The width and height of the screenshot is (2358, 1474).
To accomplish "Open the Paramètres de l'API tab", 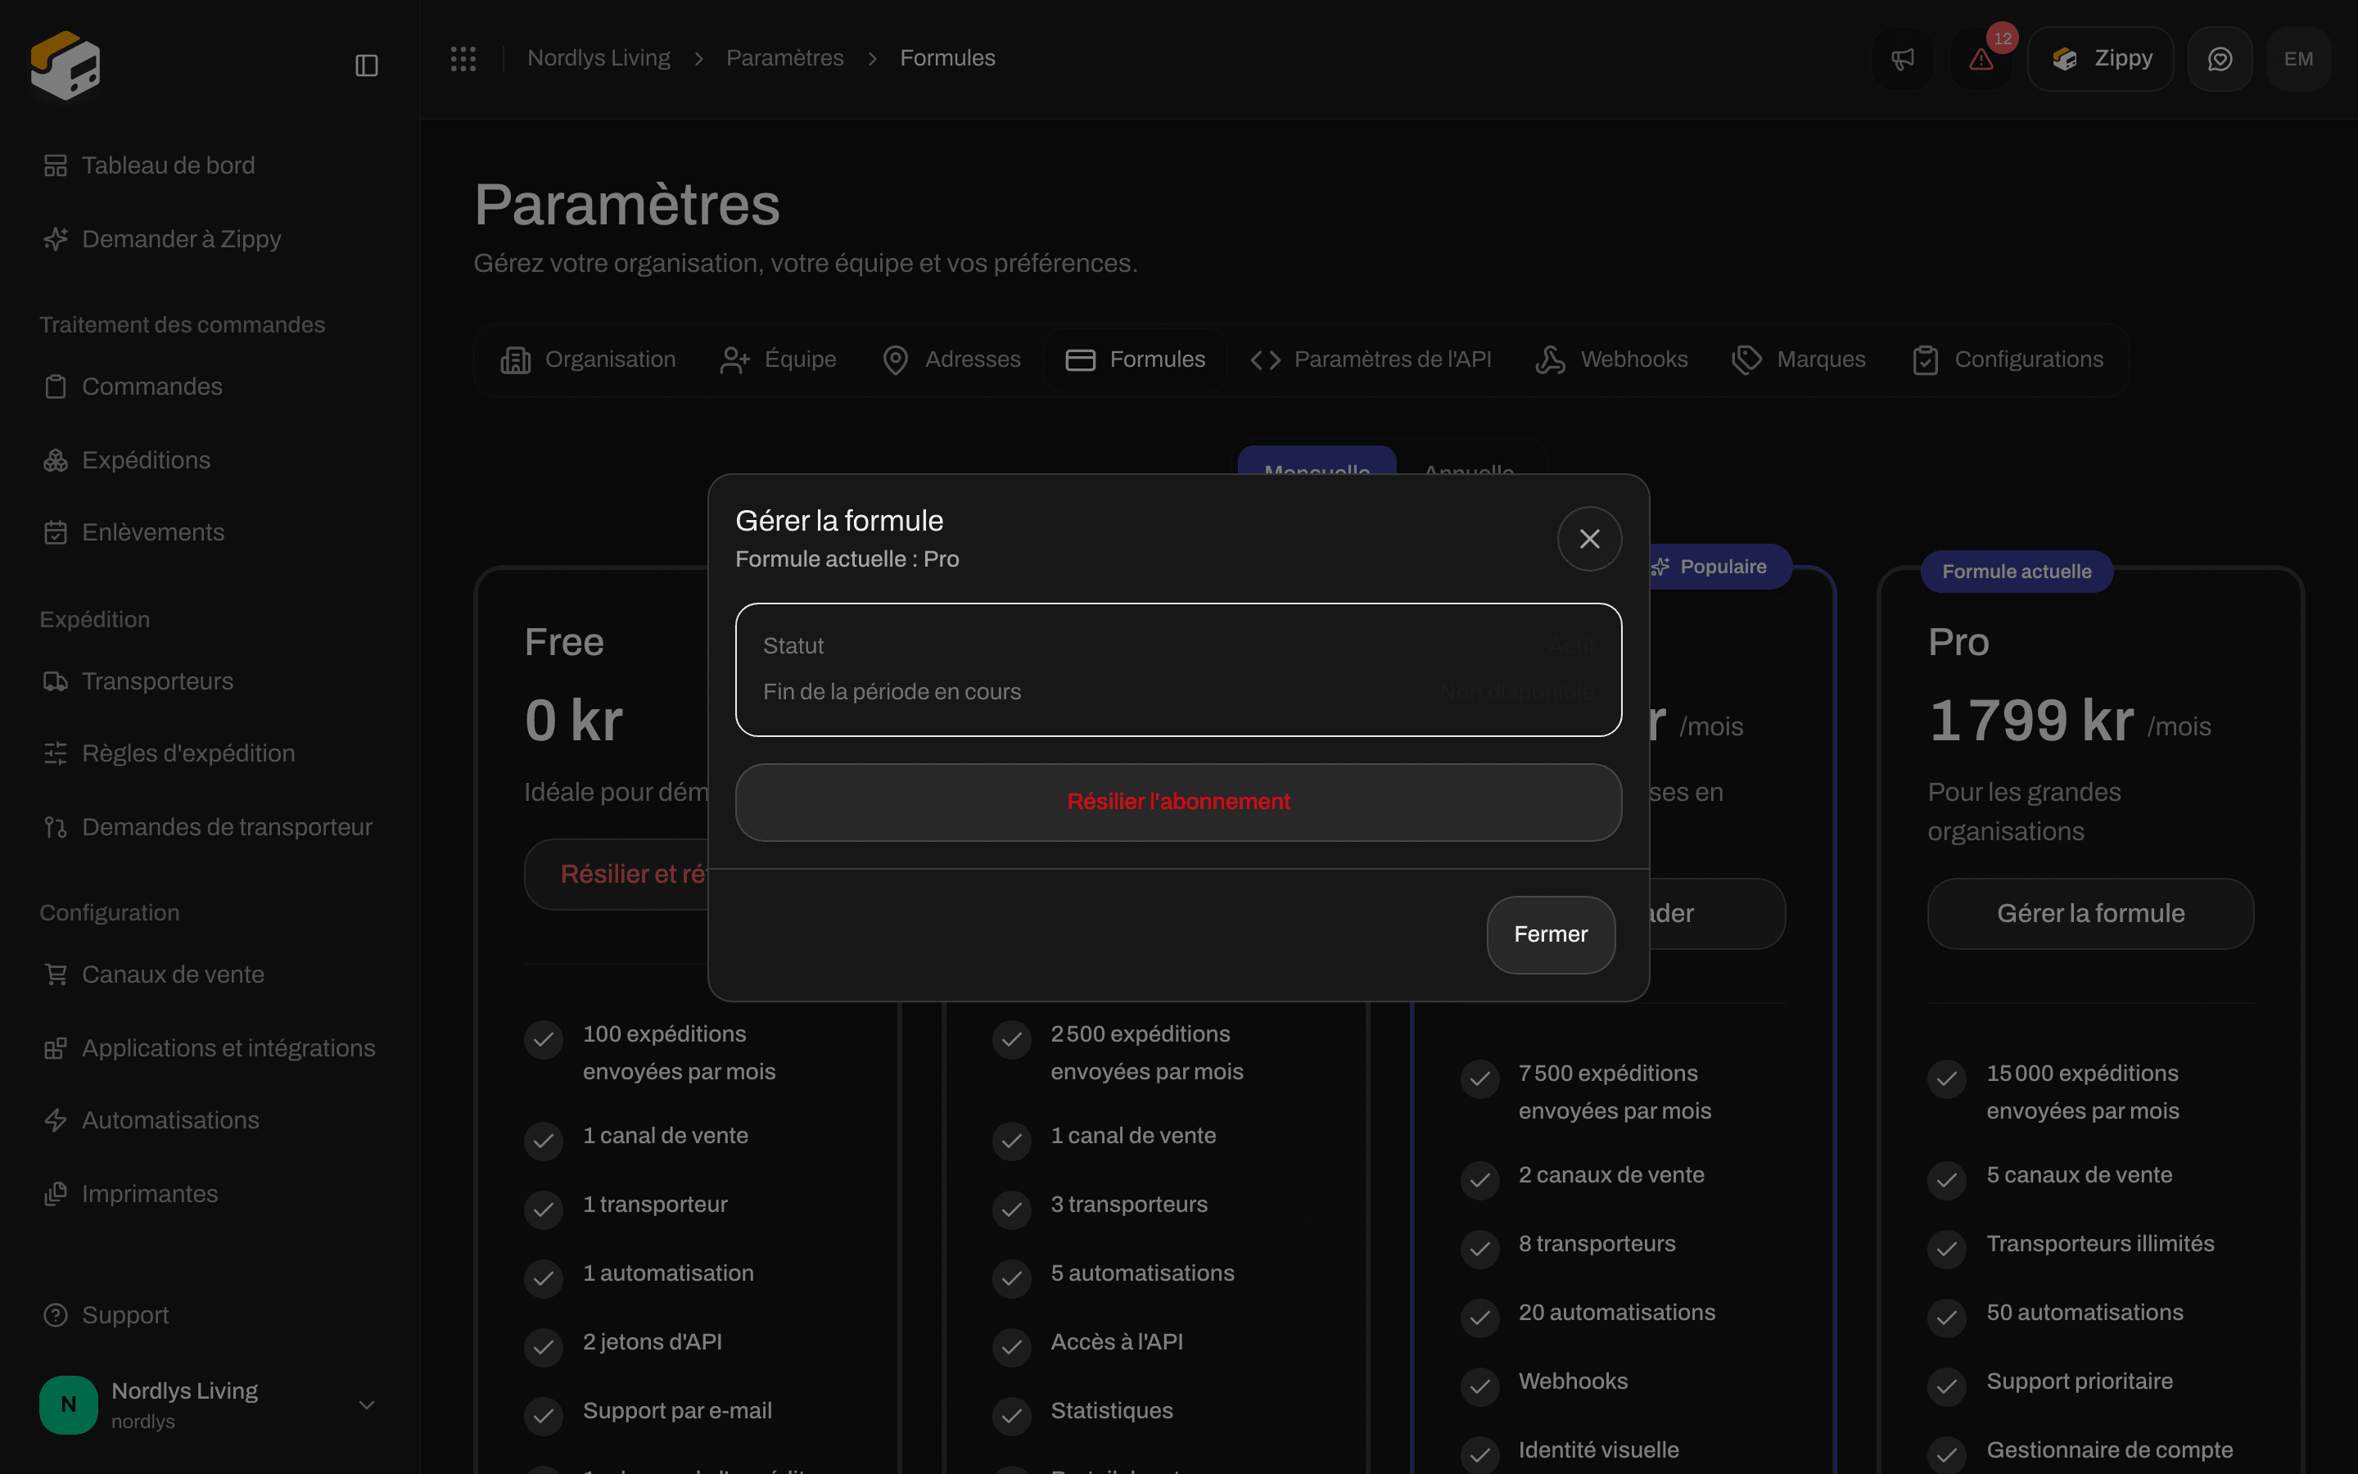I will tap(1371, 359).
